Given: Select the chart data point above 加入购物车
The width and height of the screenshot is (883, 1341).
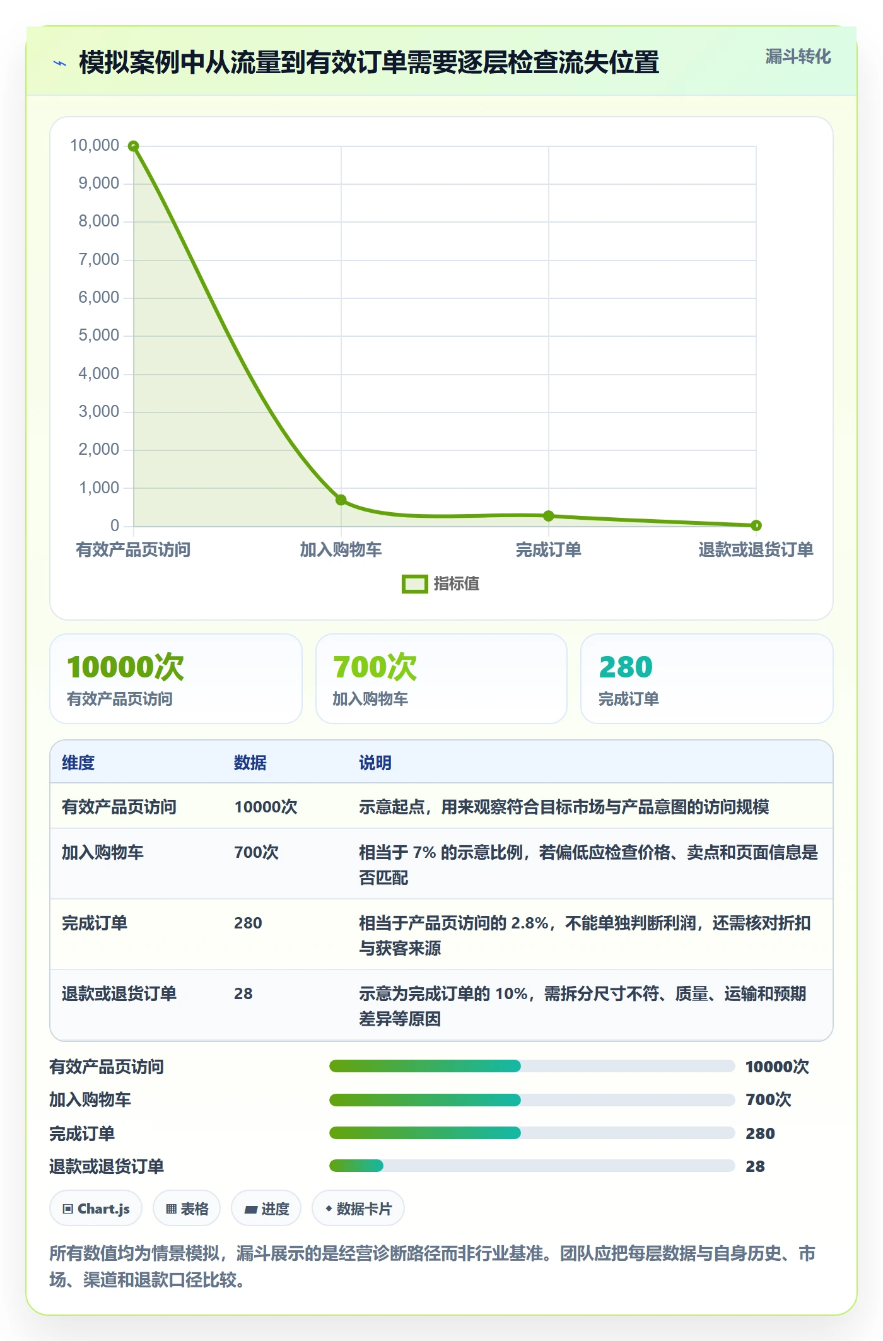Looking at the screenshot, I should 341,500.
